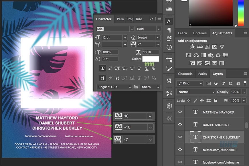Toggle the Underline text style icon
The width and height of the screenshot is (249, 166).
[x=147, y=68]
